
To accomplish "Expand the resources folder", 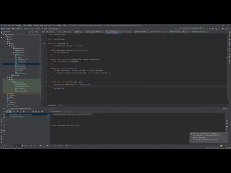I will point(10,75).
